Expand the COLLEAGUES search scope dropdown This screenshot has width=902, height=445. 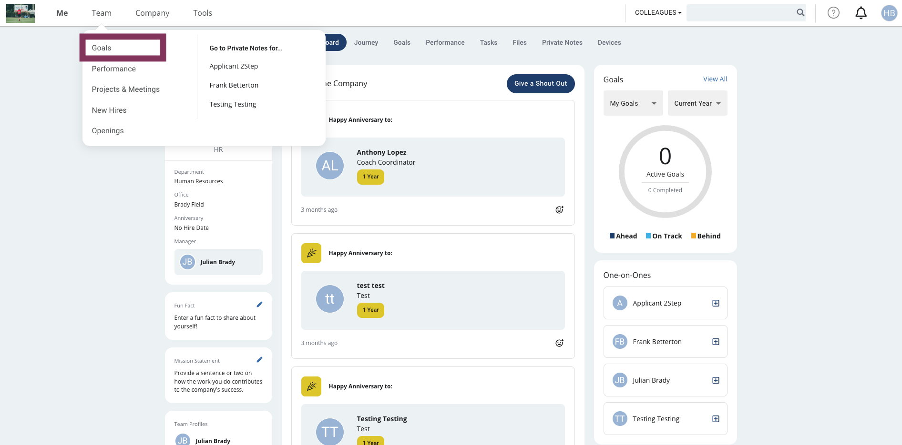[x=658, y=12]
